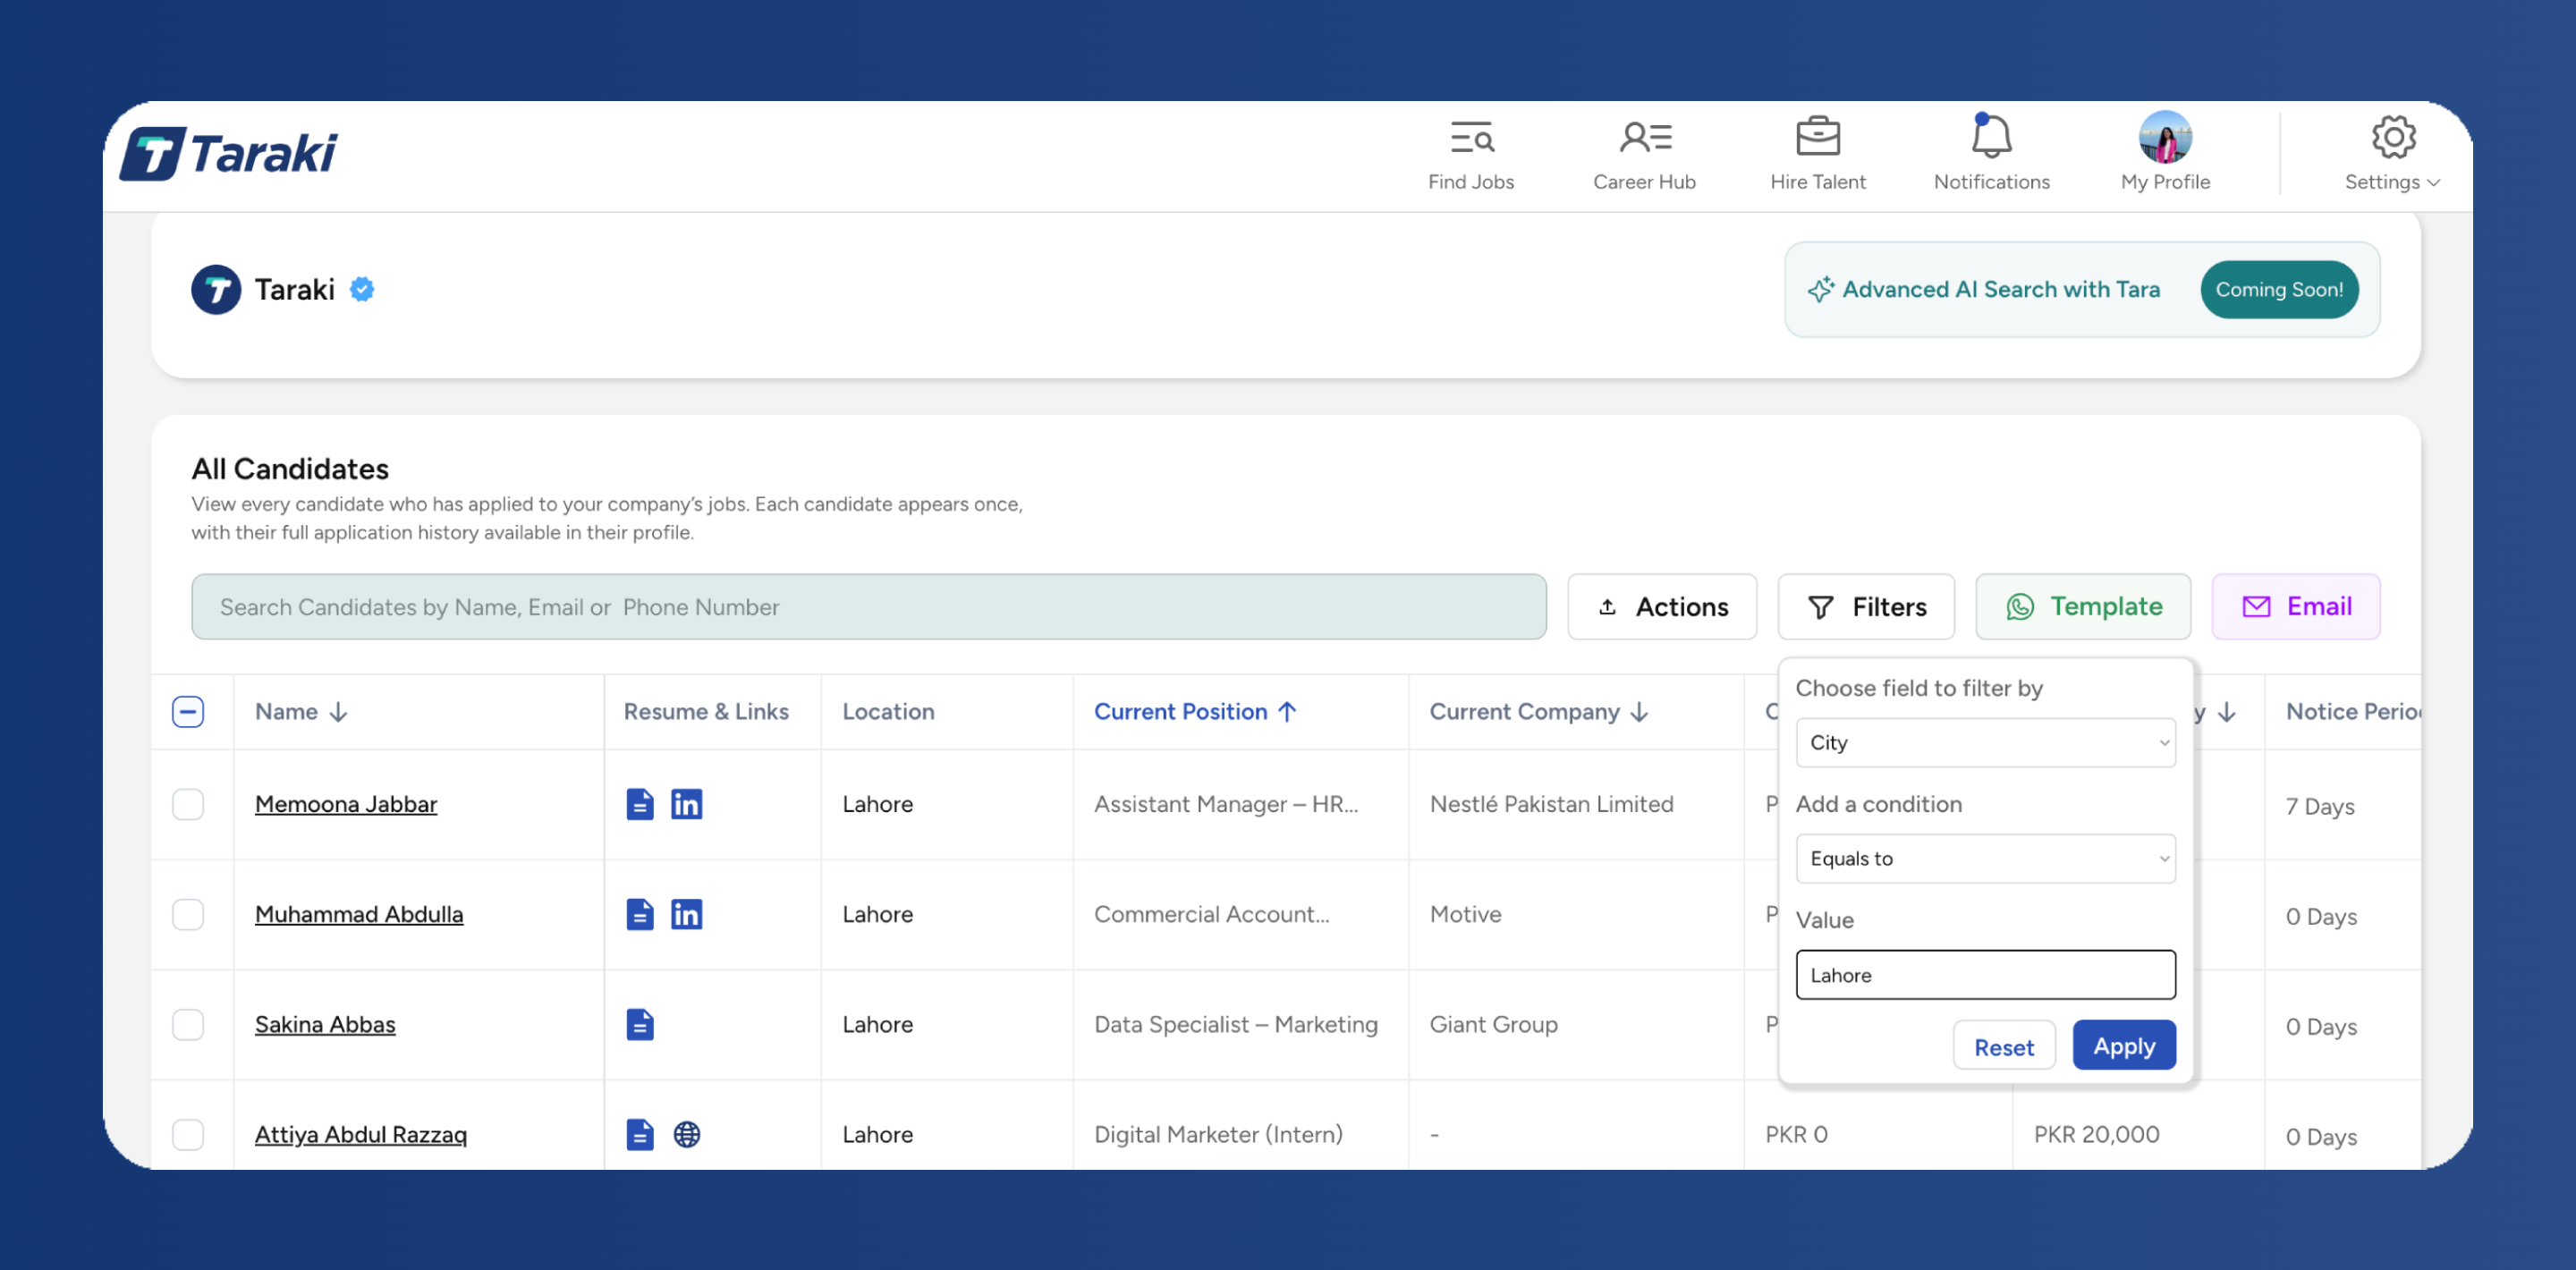Image resolution: width=2576 pixels, height=1270 pixels.
Task: Open Memoona Jabbar's candidate profile
Action: (x=346, y=804)
